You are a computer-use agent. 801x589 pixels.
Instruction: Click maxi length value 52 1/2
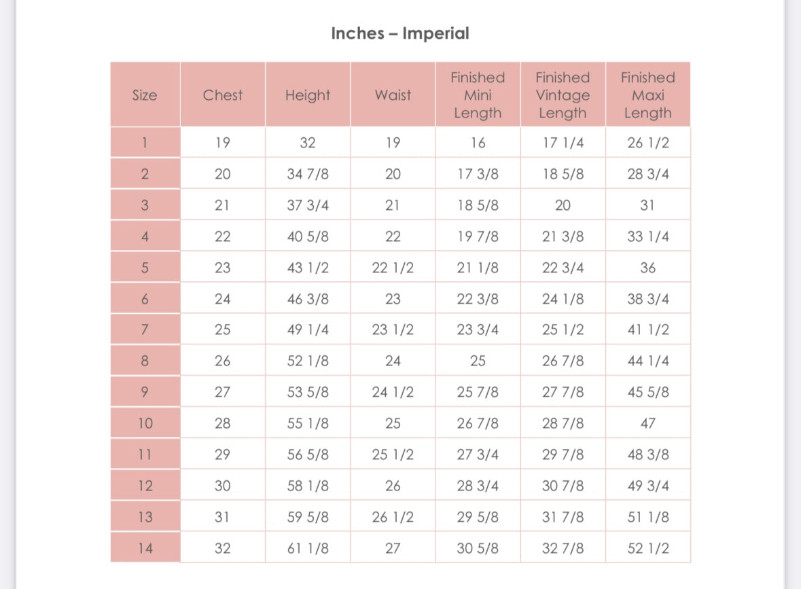tap(647, 548)
